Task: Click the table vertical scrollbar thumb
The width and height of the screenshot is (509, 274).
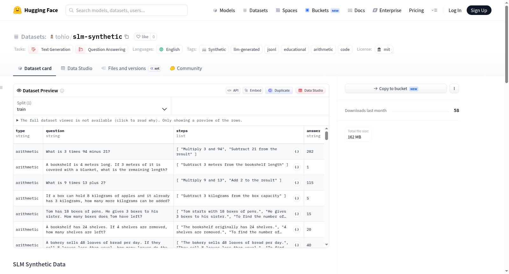Action: [326, 136]
